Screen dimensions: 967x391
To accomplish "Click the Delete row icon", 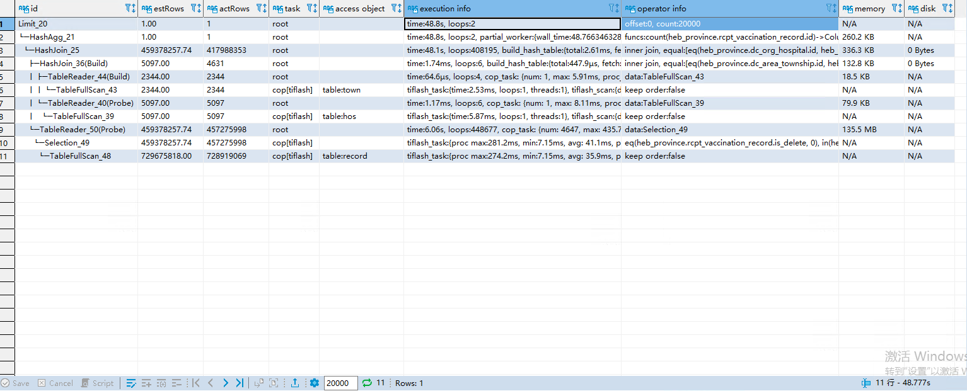I will click(177, 383).
